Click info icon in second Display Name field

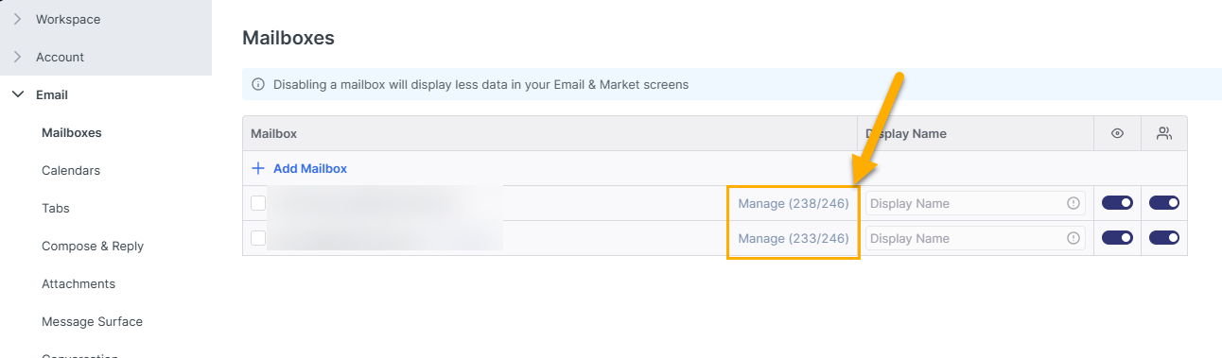1074,238
